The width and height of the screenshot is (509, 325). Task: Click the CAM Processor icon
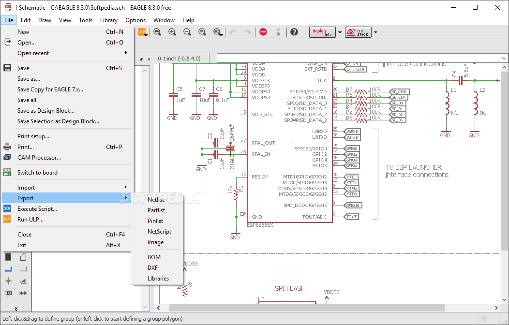click(7, 157)
